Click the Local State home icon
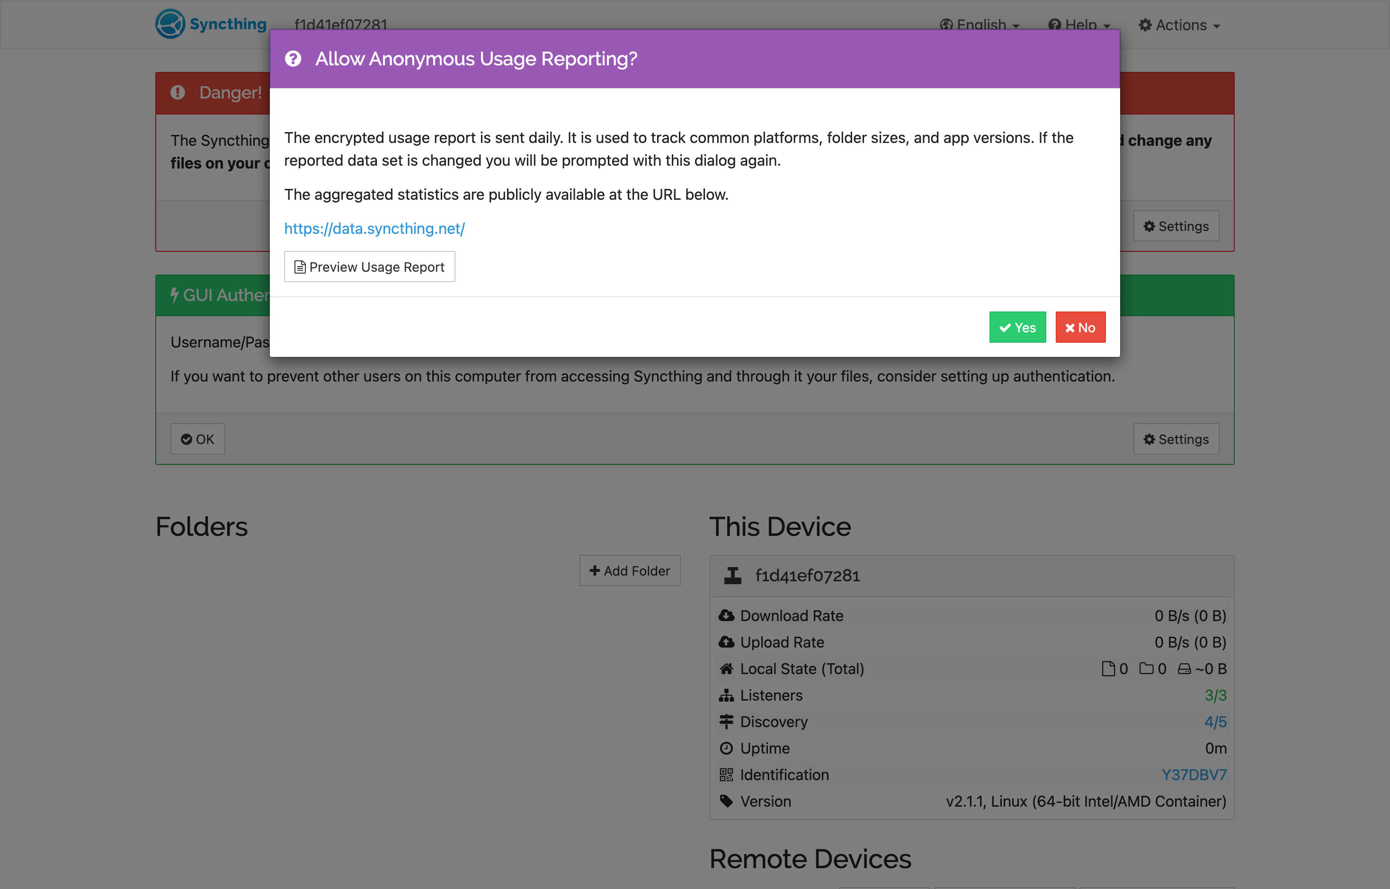The image size is (1390, 889). 726,669
